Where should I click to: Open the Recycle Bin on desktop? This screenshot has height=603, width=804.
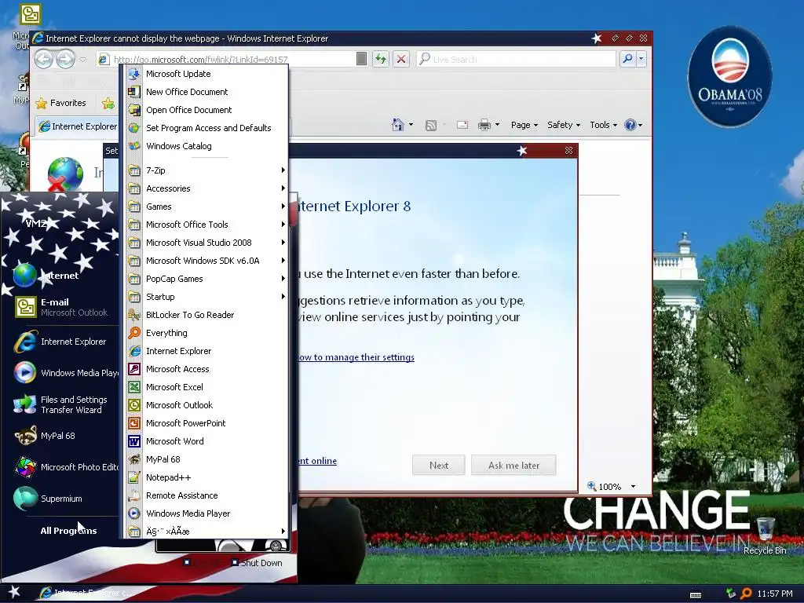click(765, 535)
